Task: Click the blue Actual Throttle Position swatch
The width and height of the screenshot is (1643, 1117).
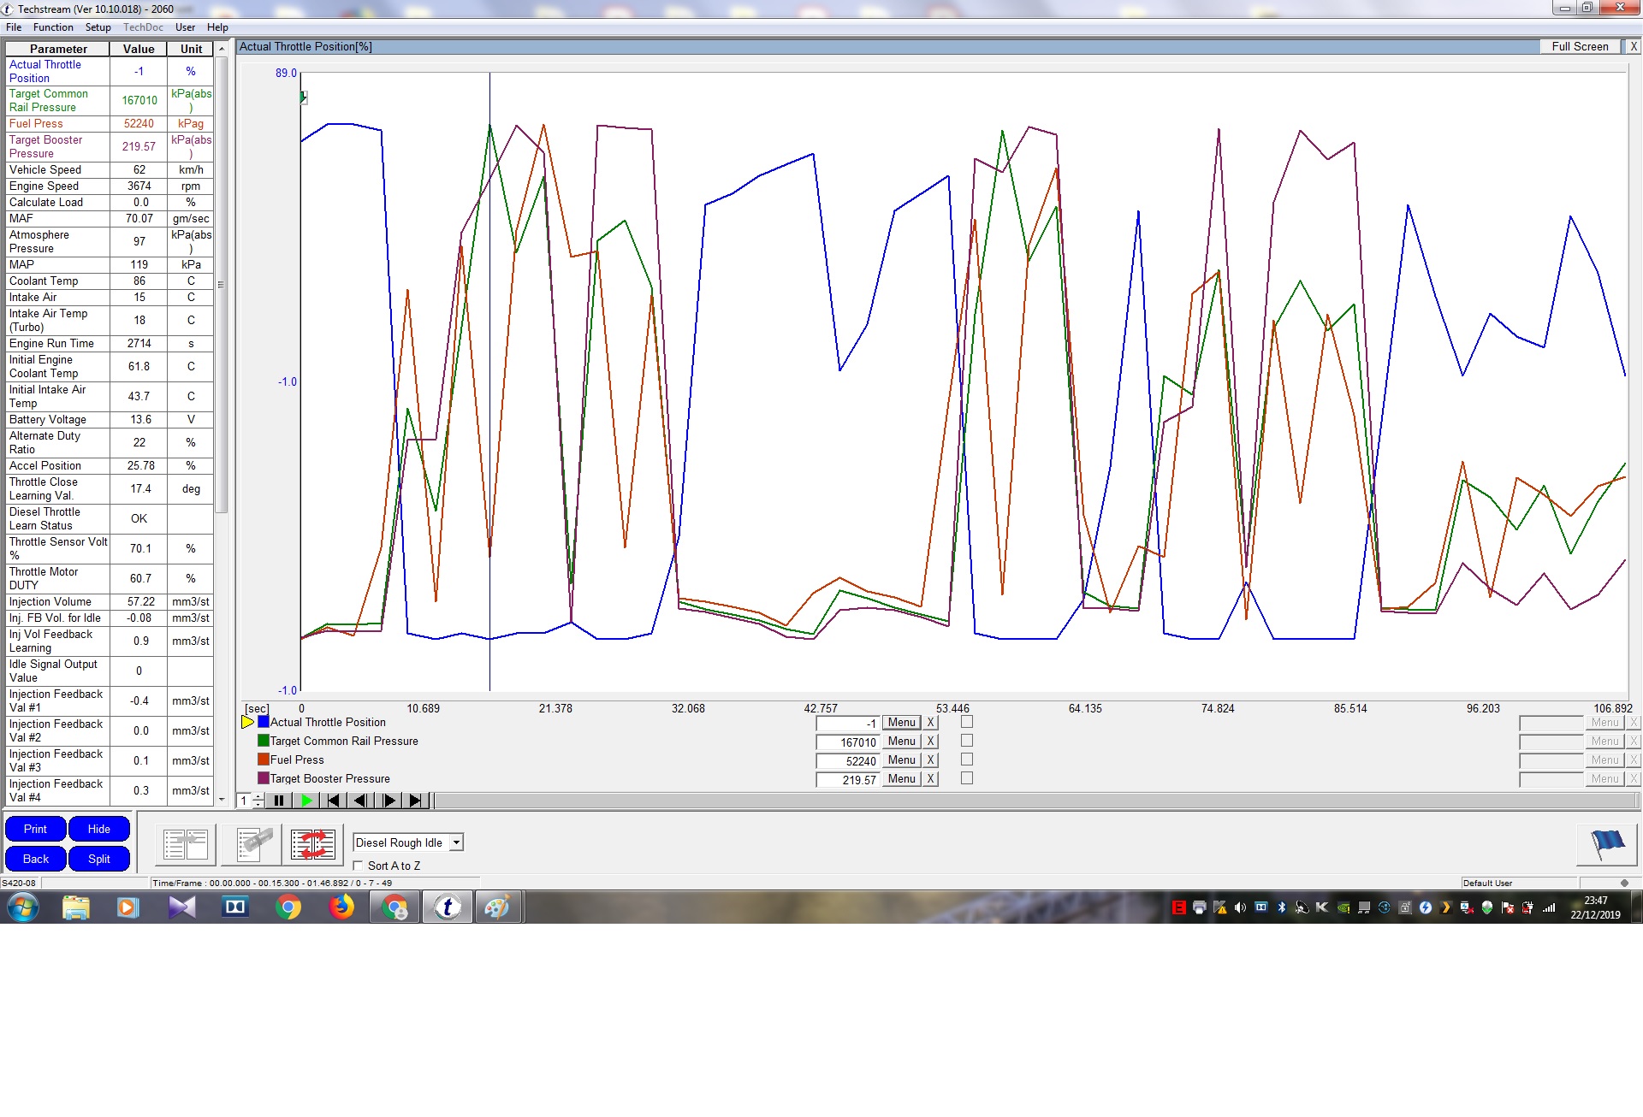Action: click(264, 722)
